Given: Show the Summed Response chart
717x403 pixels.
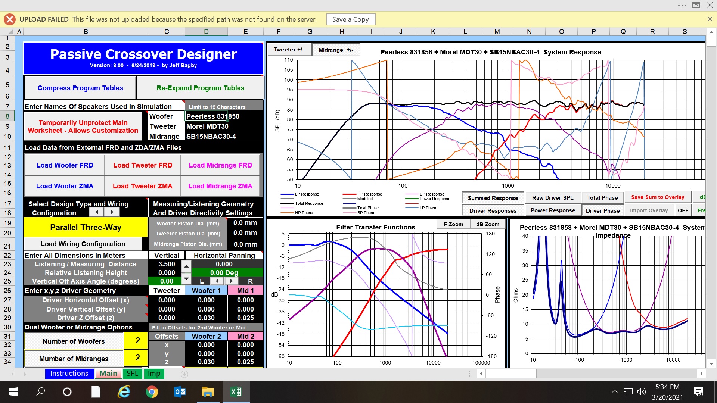Looking at the screenshot, I should click(x=493, y=198).
